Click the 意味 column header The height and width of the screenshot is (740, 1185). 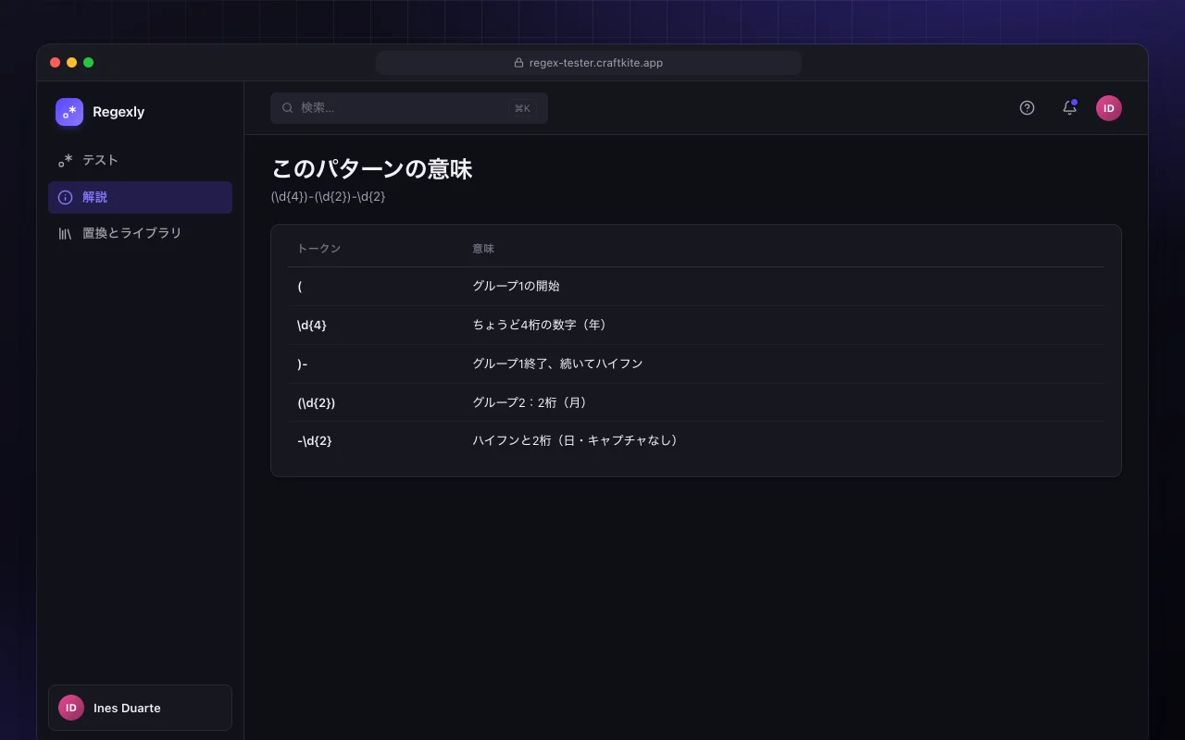[483, 249]
